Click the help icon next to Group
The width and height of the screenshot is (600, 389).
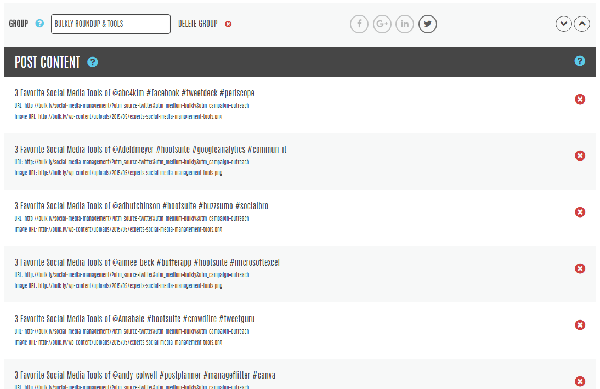tap(39, 24)
